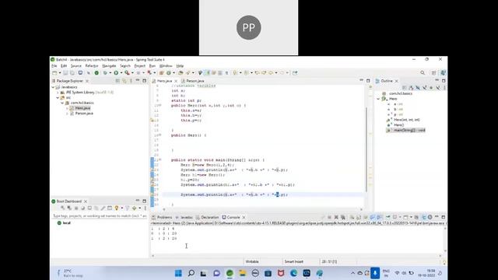Click the stop icon in Boot Dashboard toolbar
This screenshot has height=280, width=498.
click(76, 208)
